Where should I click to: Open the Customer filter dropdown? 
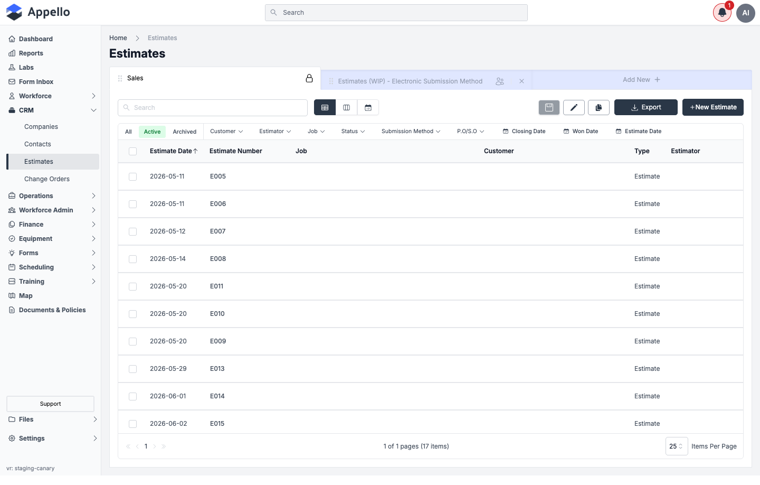tap(226, 132)
